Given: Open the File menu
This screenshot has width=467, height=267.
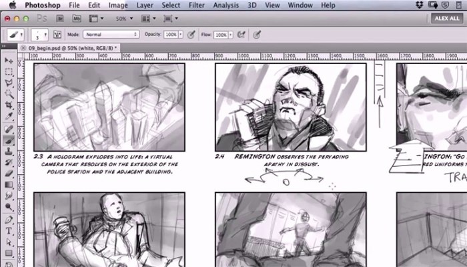Looking at the screenshot, I should click(x=74, y=5).
